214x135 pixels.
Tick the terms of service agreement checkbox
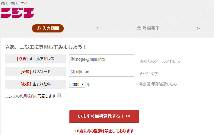click(59, 96)
